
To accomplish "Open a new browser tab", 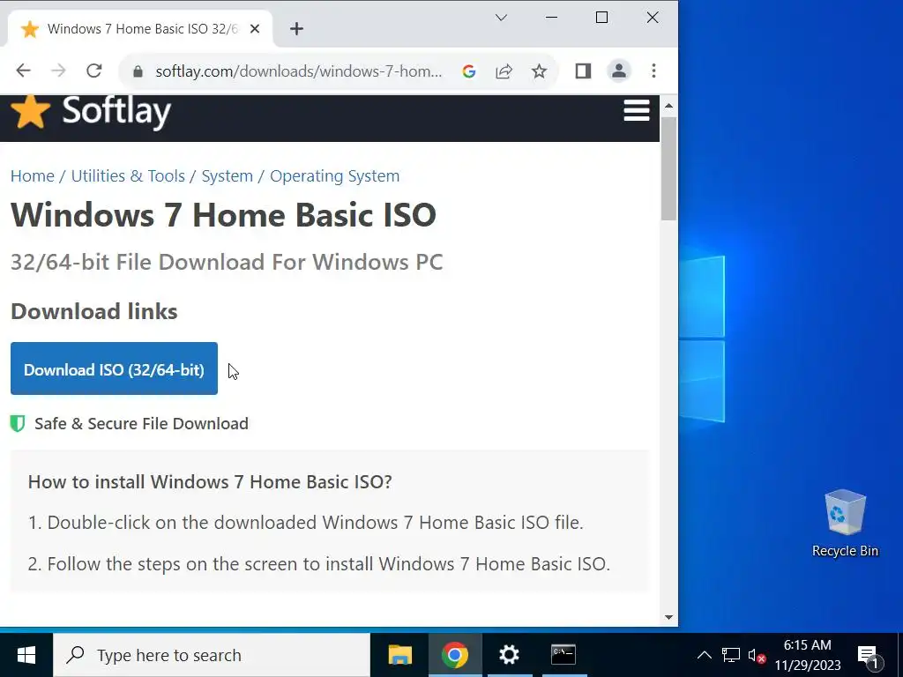I will tap(296, 29).
